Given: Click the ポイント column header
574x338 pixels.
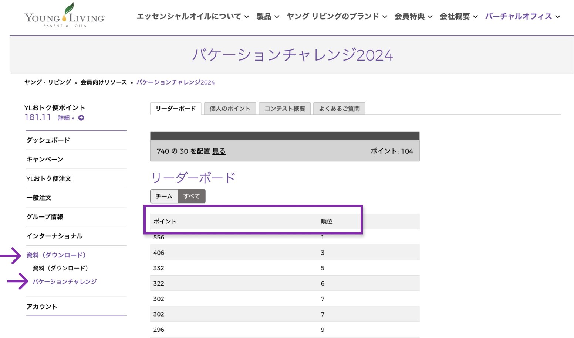Looking at the screenshot, I should (x=165, y=221).
